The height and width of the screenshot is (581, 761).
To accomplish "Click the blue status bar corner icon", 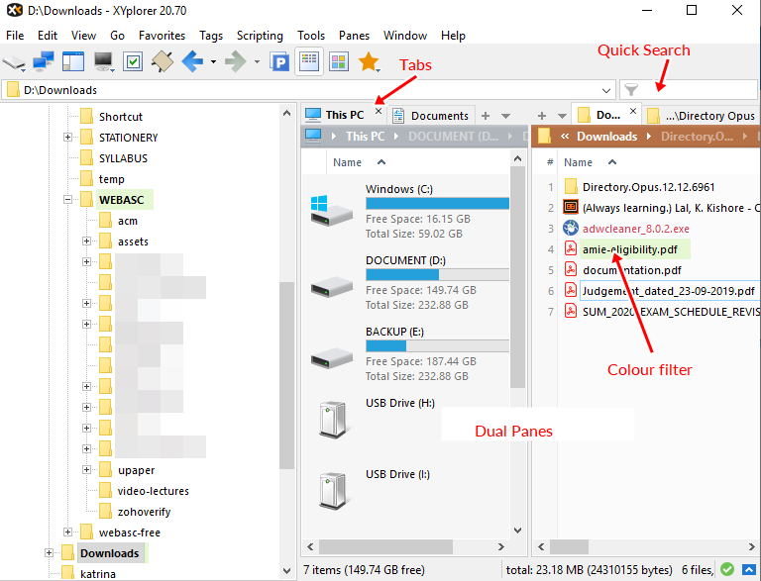I will (x=749, y=569).
